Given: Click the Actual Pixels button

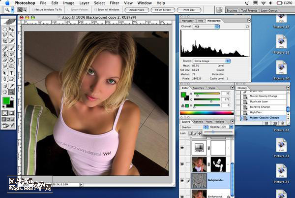Looking at the screenshot, I should [x=137, y=10].
